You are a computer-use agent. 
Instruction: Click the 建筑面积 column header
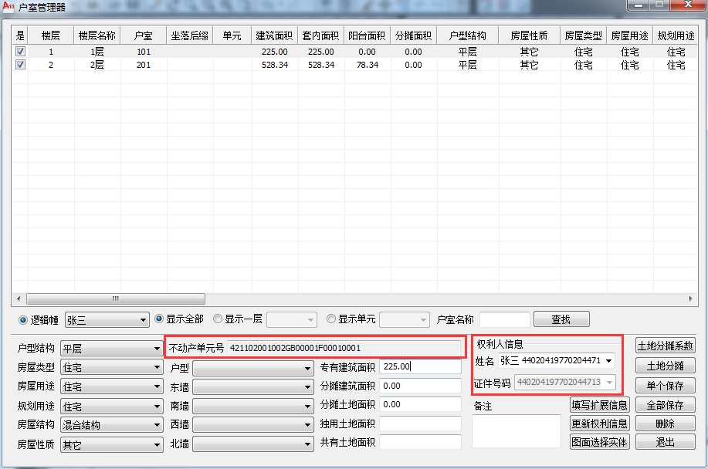pyautogui.click(x=274, y=35)
